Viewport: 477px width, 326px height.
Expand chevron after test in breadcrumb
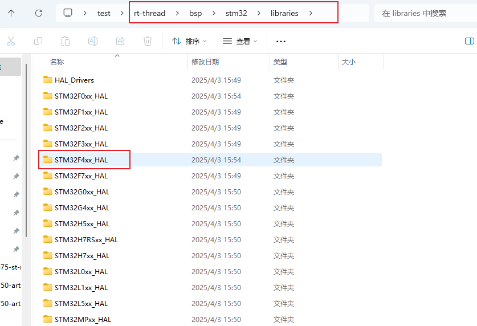tap(122, 13)
